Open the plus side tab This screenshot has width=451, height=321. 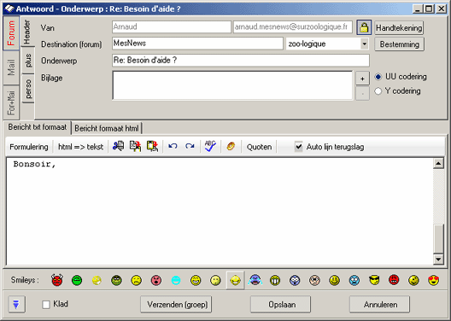click(x=28, y=61)
